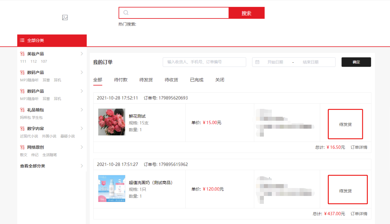Click the black 确定 button
390x224 pixels.
coord(356,62)
